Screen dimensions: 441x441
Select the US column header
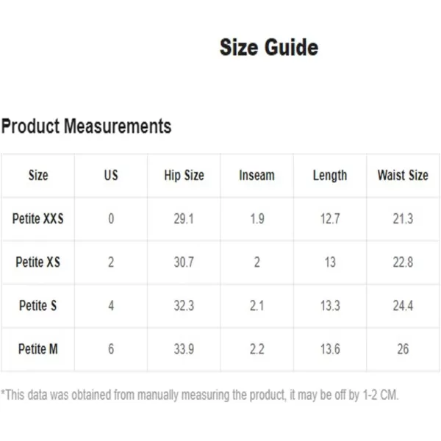pos(111,175)
